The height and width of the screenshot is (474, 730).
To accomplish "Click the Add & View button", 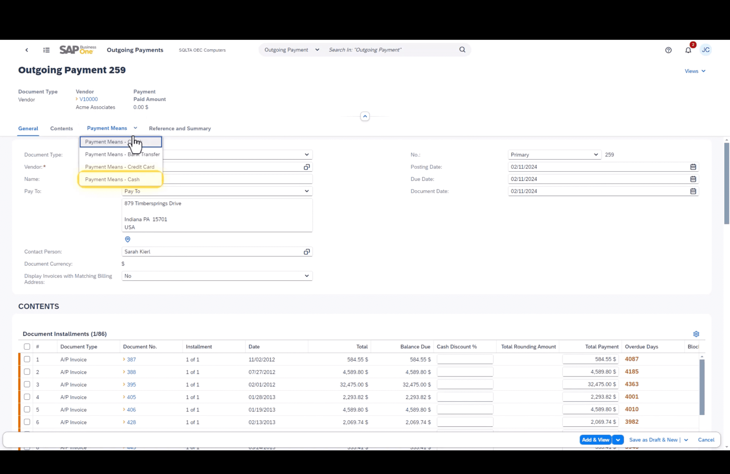I will point(595,440).
